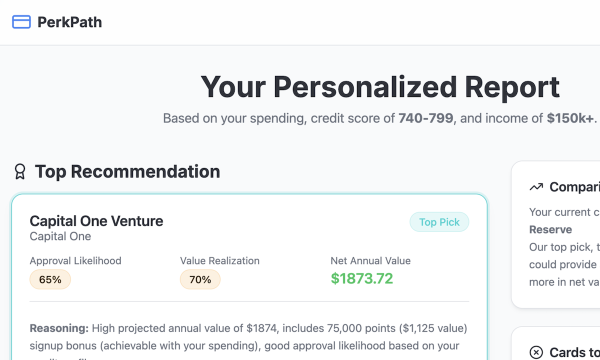Image resolution: width=600 pixels, height=360 pixels.
Task: Click the Value Realization label
Action: click(x=220, y=260)
